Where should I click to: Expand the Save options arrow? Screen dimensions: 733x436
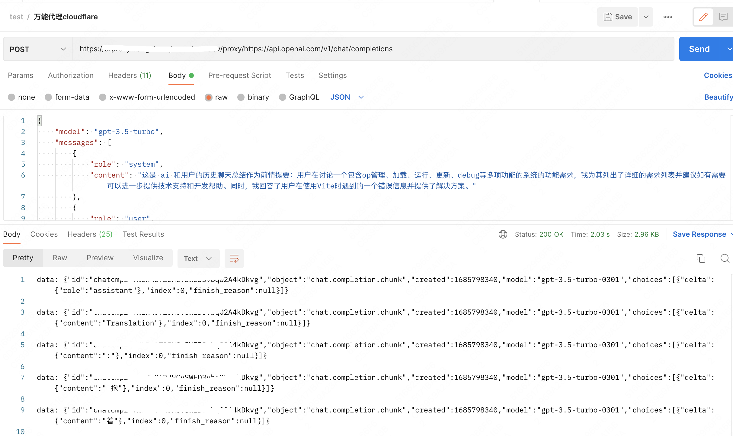point(646,17)
